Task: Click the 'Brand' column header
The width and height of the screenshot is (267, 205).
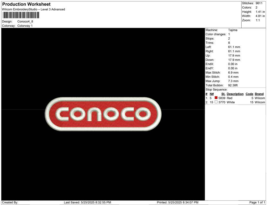Action: click(259, 94)
